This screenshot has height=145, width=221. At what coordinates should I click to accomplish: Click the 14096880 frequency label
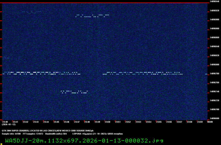pos(215,28)
